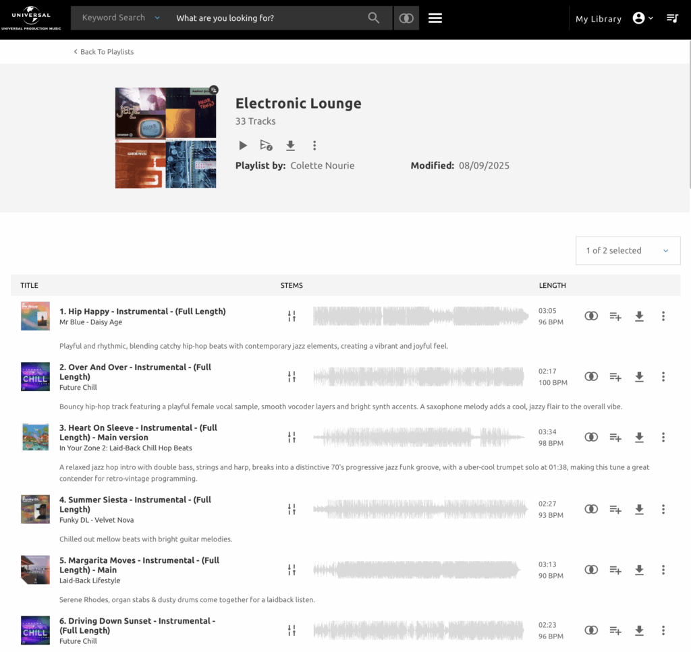Click the Universal Production Music logo
Viewport: 691px width, 652px height.
click(x=31, y=18)
